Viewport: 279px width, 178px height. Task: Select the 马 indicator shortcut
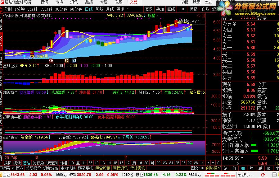(152, 163)
